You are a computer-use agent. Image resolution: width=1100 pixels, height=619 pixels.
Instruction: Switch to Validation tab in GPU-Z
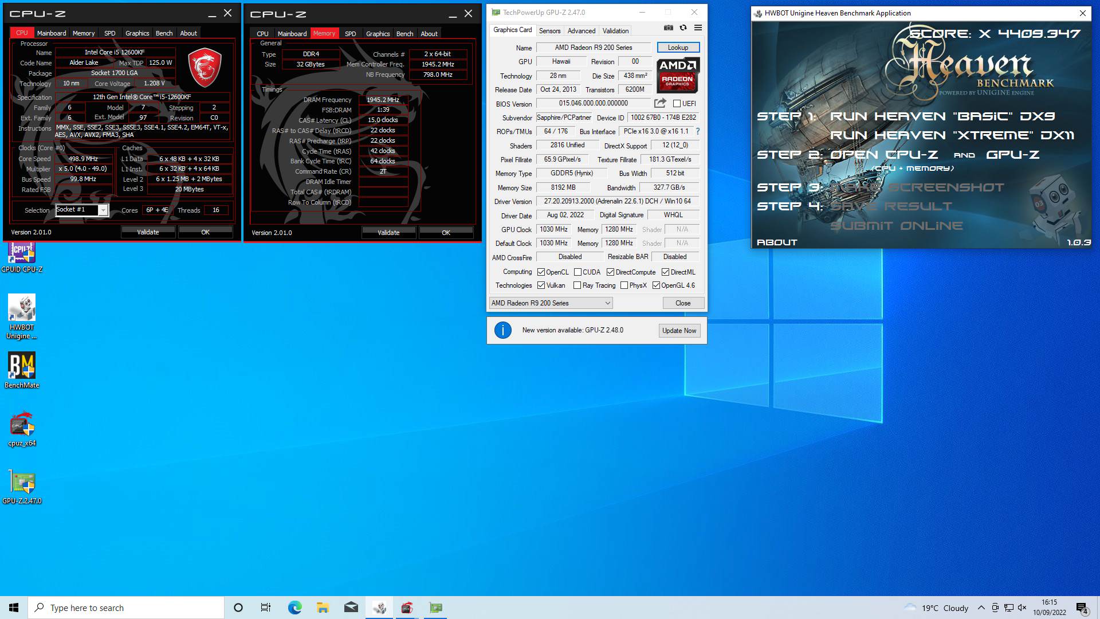tap(615, 31)
